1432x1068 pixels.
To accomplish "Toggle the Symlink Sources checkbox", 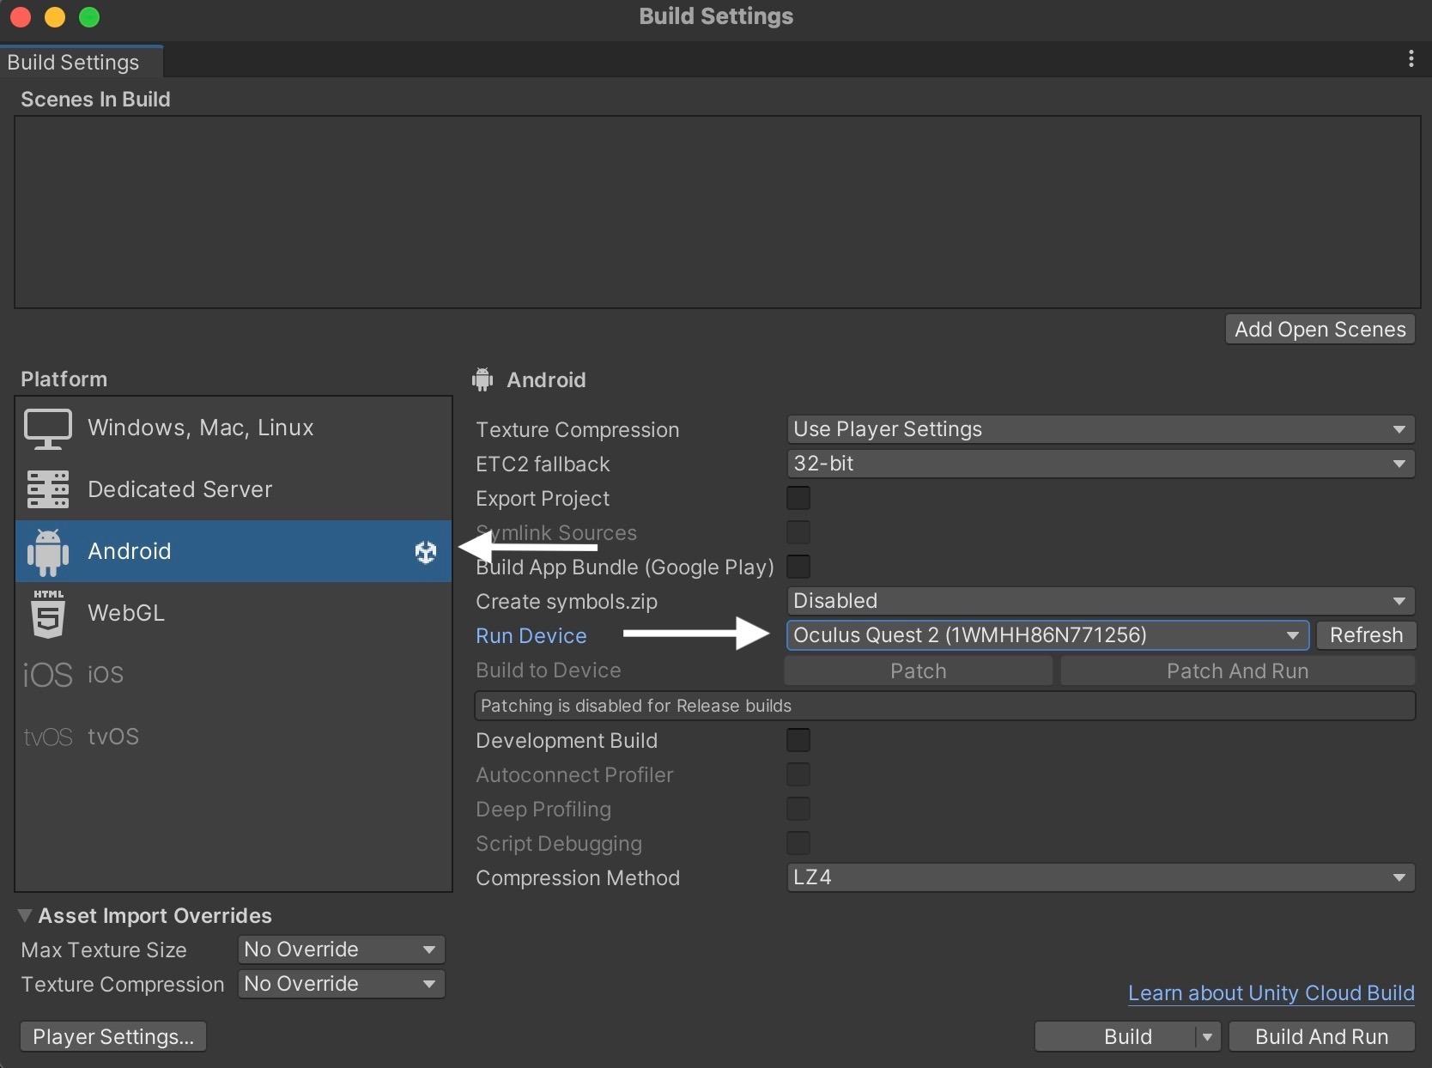I will coord(798,532).
